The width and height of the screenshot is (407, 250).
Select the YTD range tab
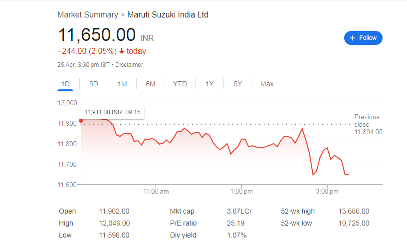point(180,84)
